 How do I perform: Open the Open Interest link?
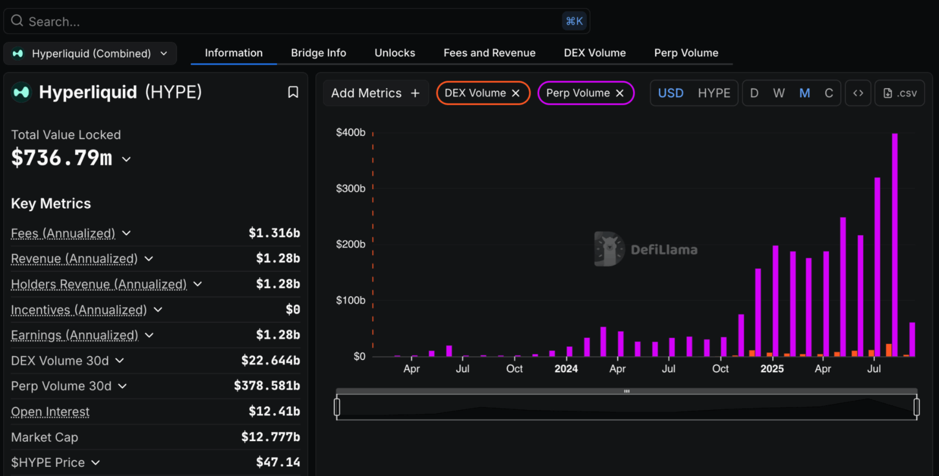point(50,411)
